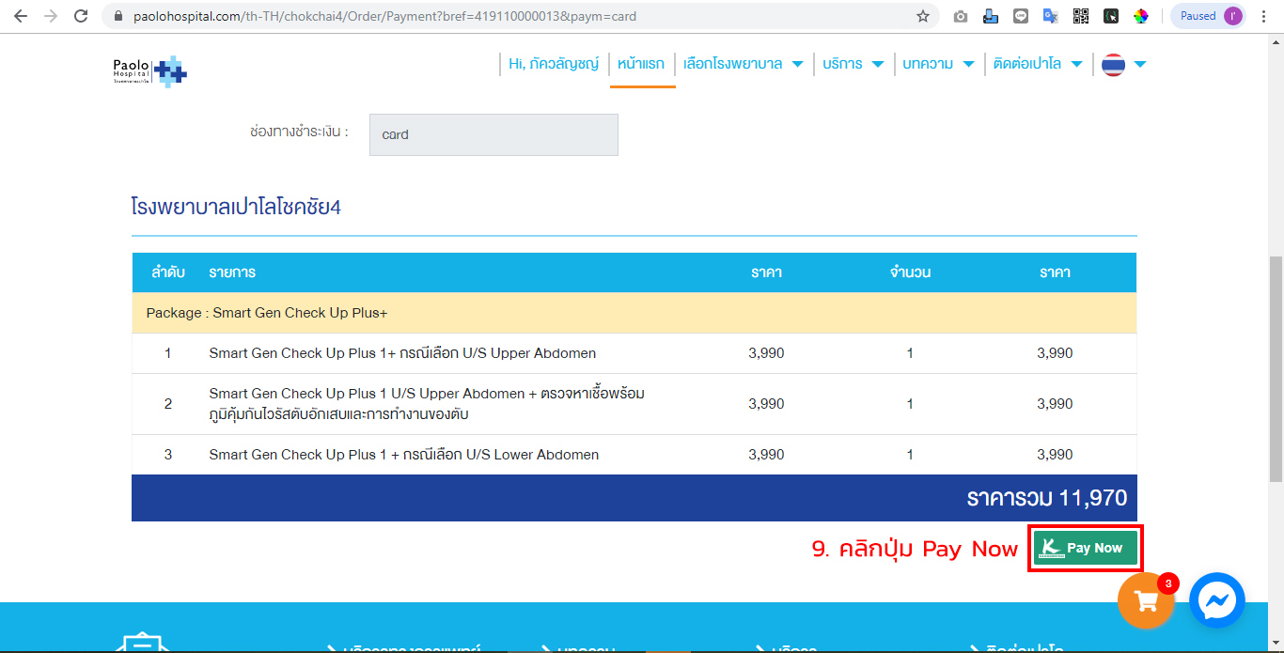Image resolution: width=1284 pixels, height=653 pixels.
Task: Click the card payment channel field
Action: coord(493,134)
